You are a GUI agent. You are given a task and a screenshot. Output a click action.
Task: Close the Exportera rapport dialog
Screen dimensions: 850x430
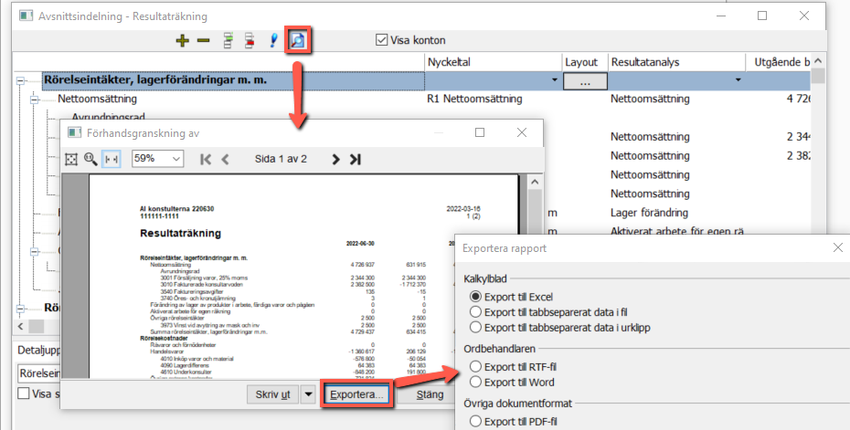point(838,247)
